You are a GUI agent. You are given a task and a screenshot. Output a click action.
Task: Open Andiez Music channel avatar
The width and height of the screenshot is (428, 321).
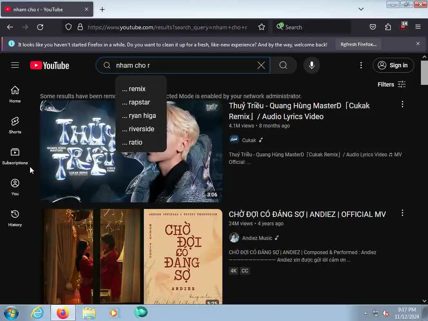click(234, 238)
